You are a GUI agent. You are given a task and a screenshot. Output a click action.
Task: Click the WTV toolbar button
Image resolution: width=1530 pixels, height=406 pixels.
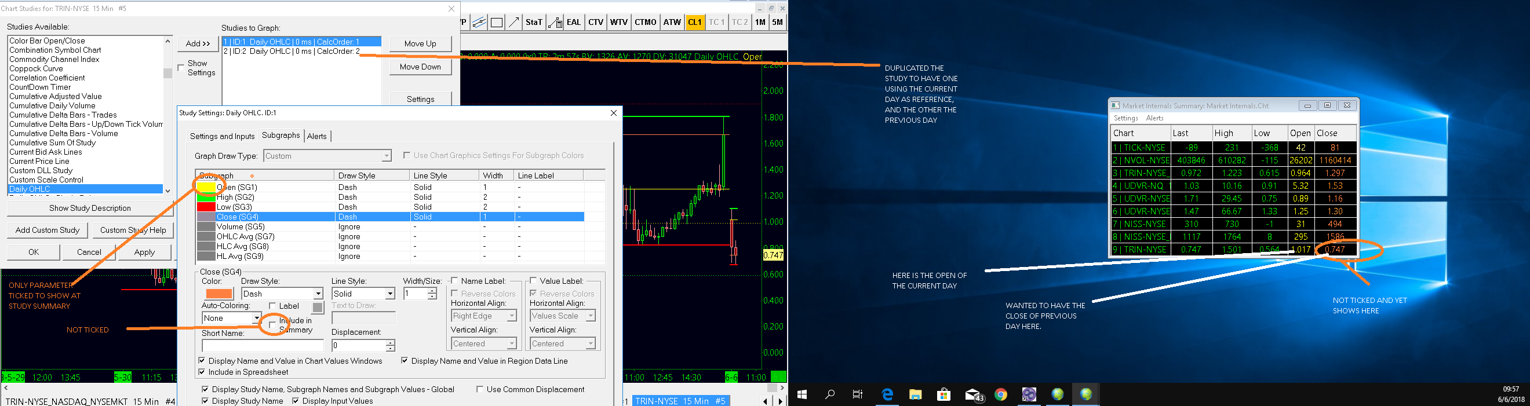coord(619,23)
